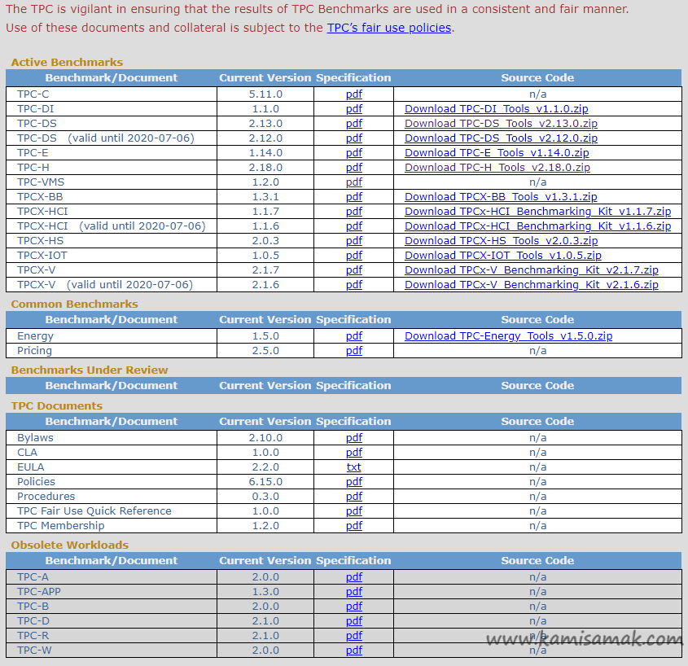The width and height of the screenshot is (688, 666).
Task: Select the TPCX-IOT benchmark name cell
Action: 112,256
